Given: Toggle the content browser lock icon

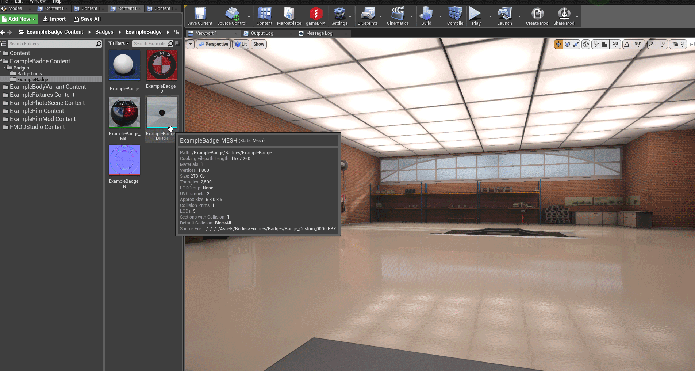Looking at the screenshot, I should [177, 32].
